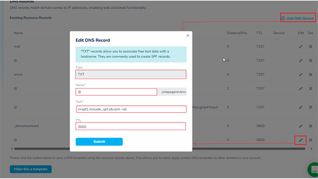The image size is (318, 179).
Task: Focus the Name input field containing @
Action: 116,92
